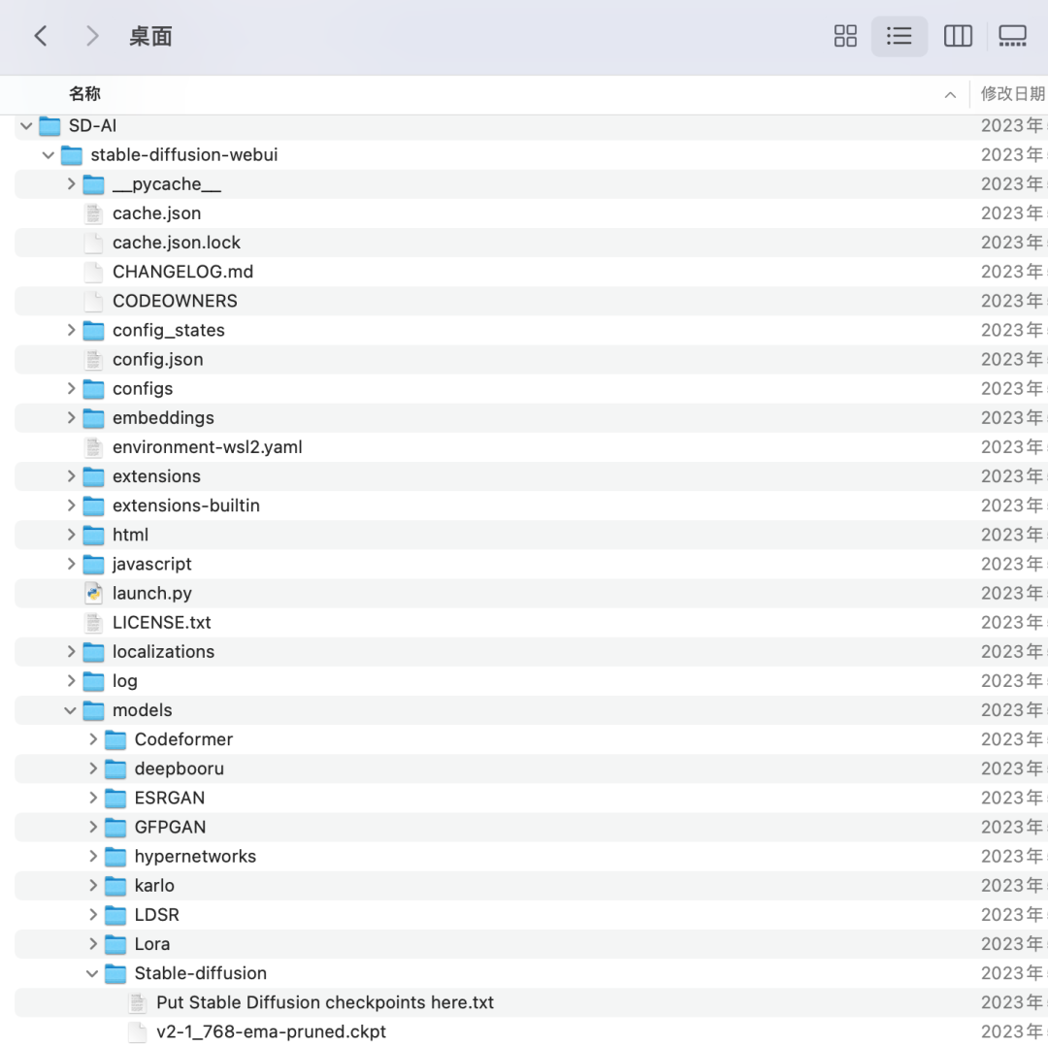Sort by the 名称 column header

84,94
